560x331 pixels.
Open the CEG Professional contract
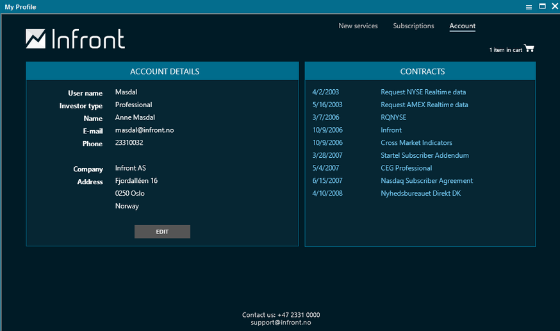coord(406,168)
